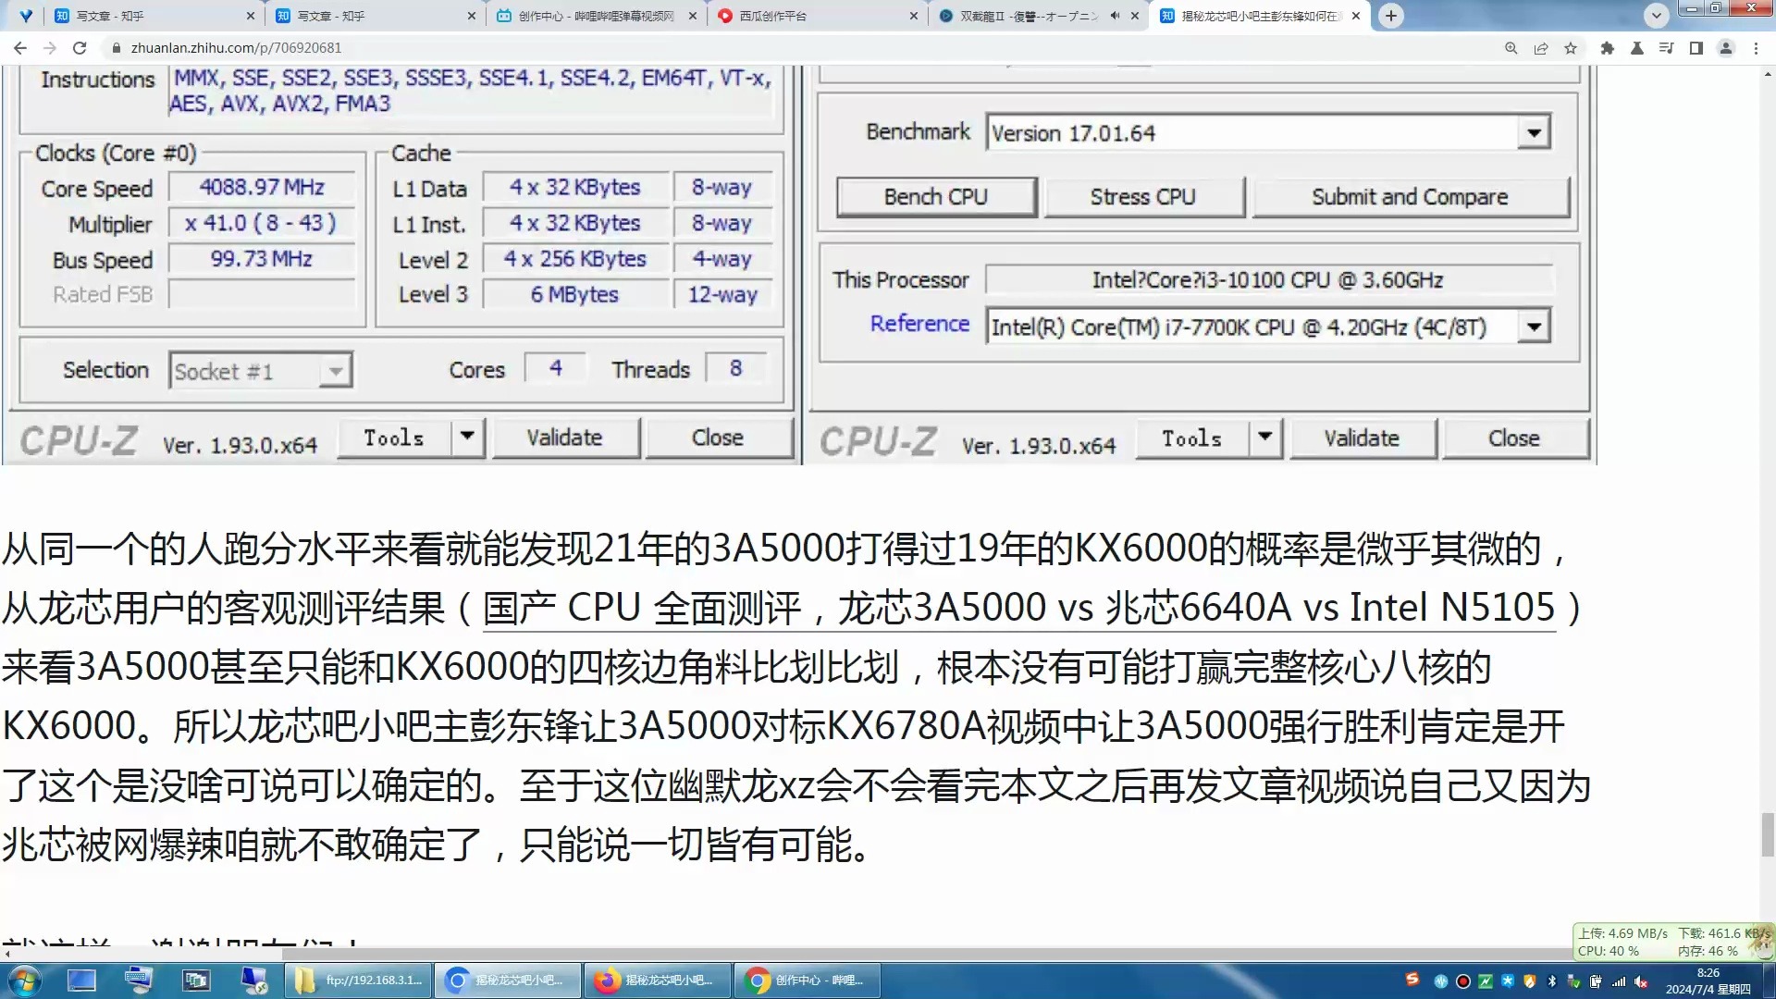Open the page zoom magnifier icon

(1511, 48)
